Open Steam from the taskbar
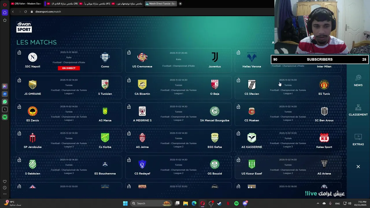The height and width of the screenshot is (208, 370). coord(219,203)
